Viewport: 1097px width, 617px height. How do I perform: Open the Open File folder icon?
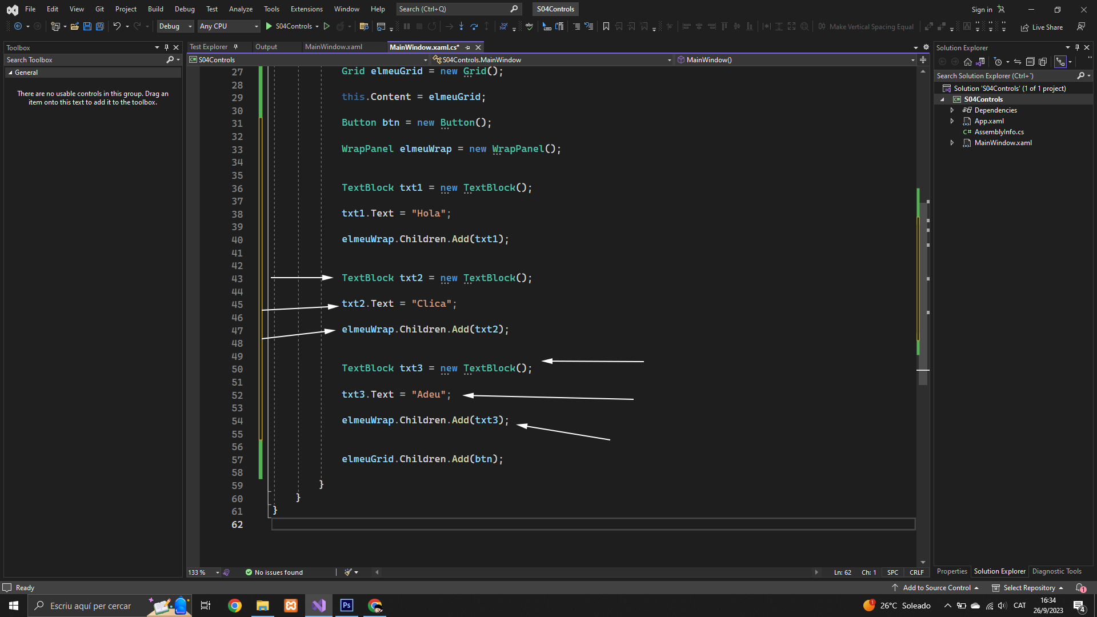[x=74, y=26]
